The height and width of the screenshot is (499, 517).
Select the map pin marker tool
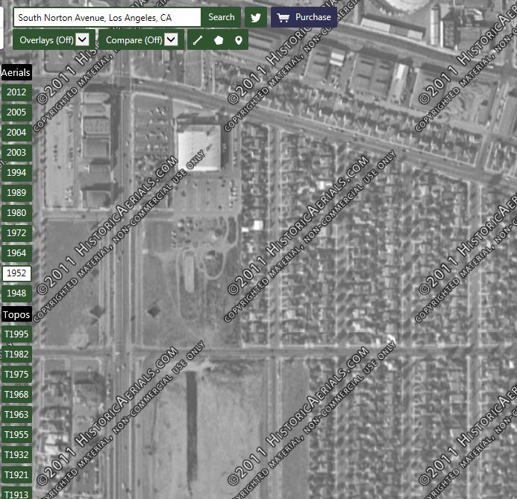click(239, 40)
